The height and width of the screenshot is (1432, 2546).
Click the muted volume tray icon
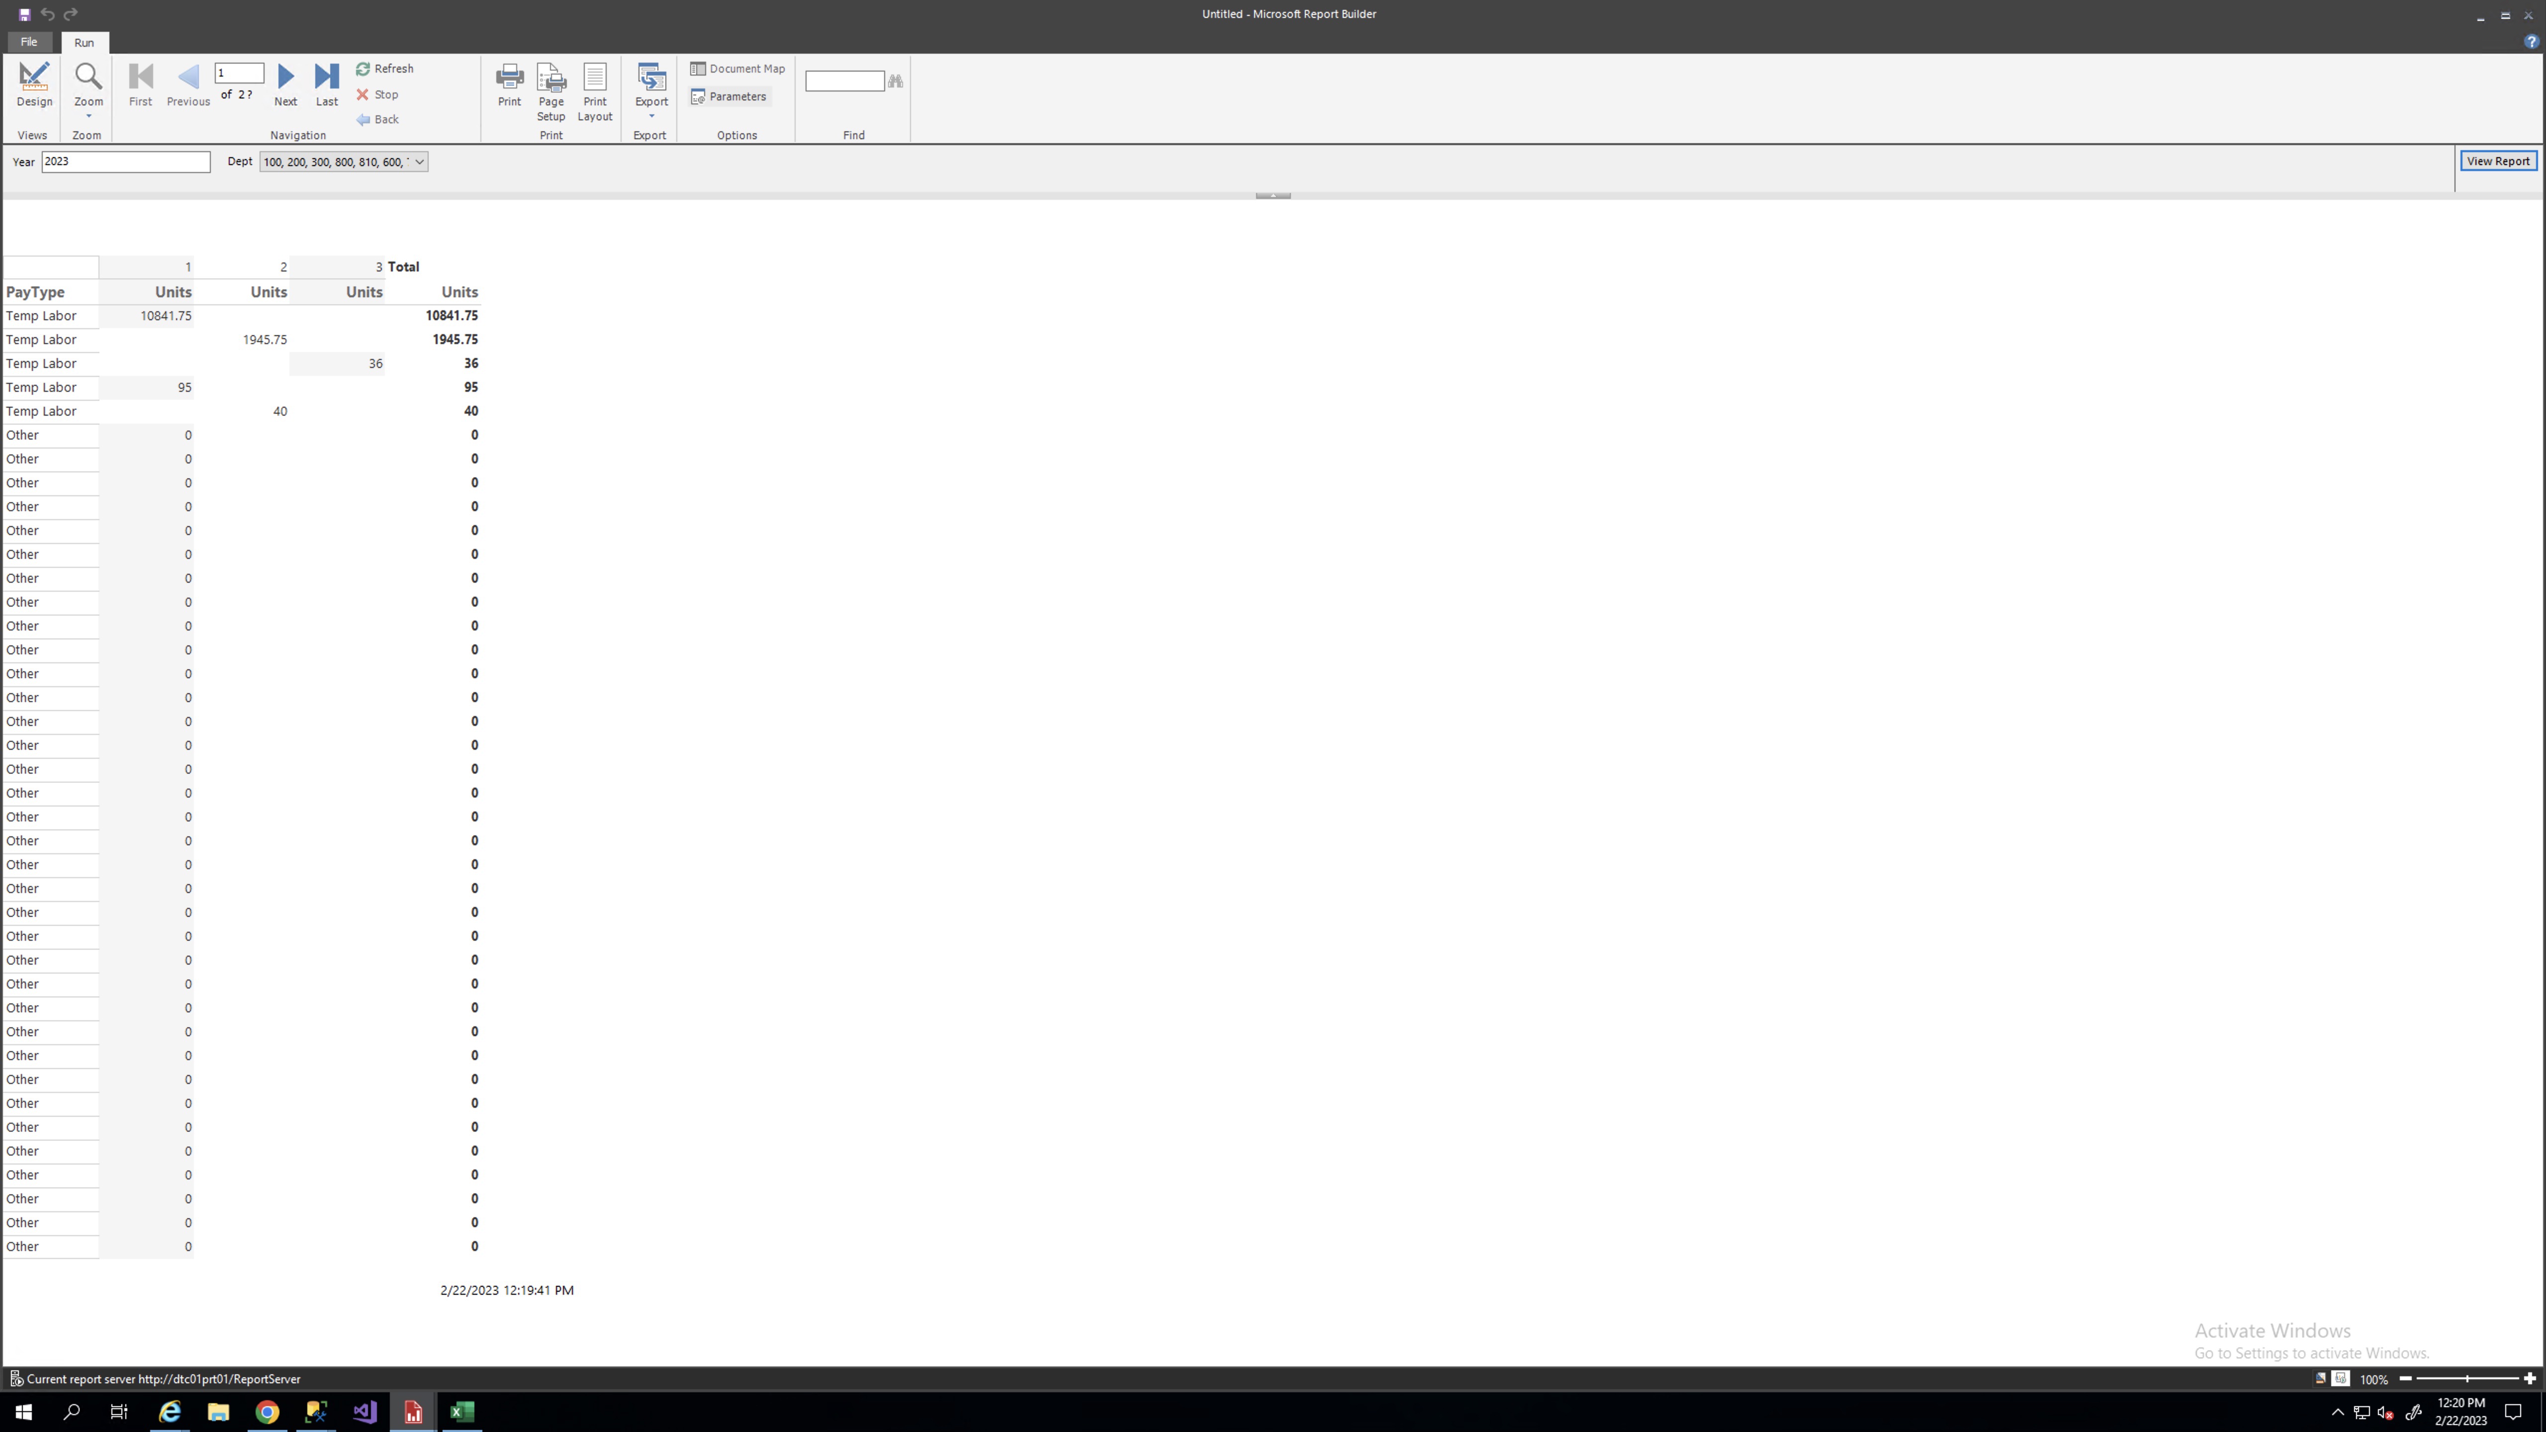pyautogui.click(x=2386, y=1412)
